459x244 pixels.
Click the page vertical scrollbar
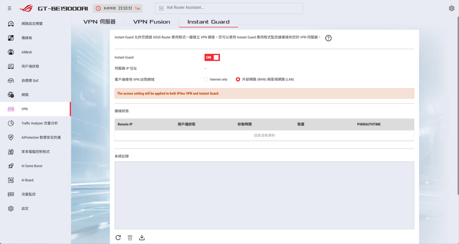pyautogui.click(x=457, y=106)
